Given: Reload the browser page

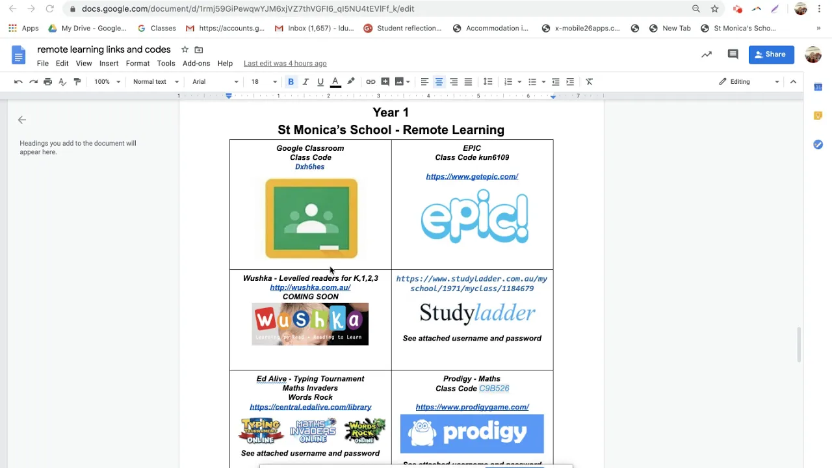Looking at the screenshot, I should [x=50, y=9].
